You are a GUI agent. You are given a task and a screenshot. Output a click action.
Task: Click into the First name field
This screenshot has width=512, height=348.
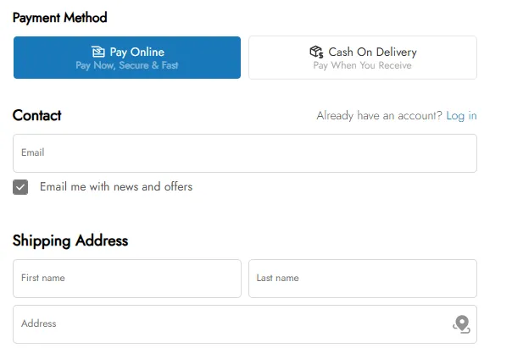click(127, 279)
